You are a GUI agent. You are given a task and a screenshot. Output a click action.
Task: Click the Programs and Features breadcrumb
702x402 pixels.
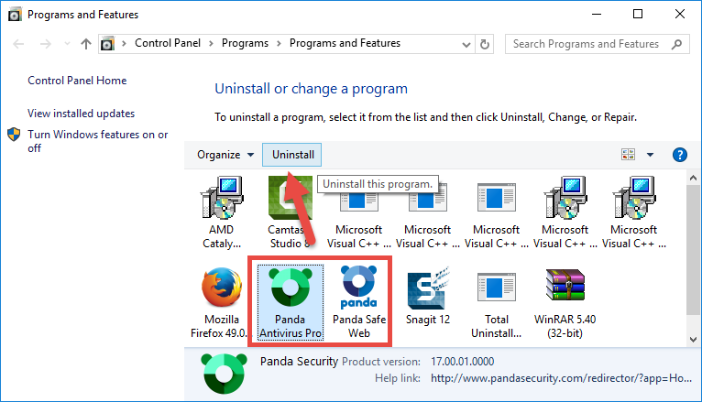345,43
